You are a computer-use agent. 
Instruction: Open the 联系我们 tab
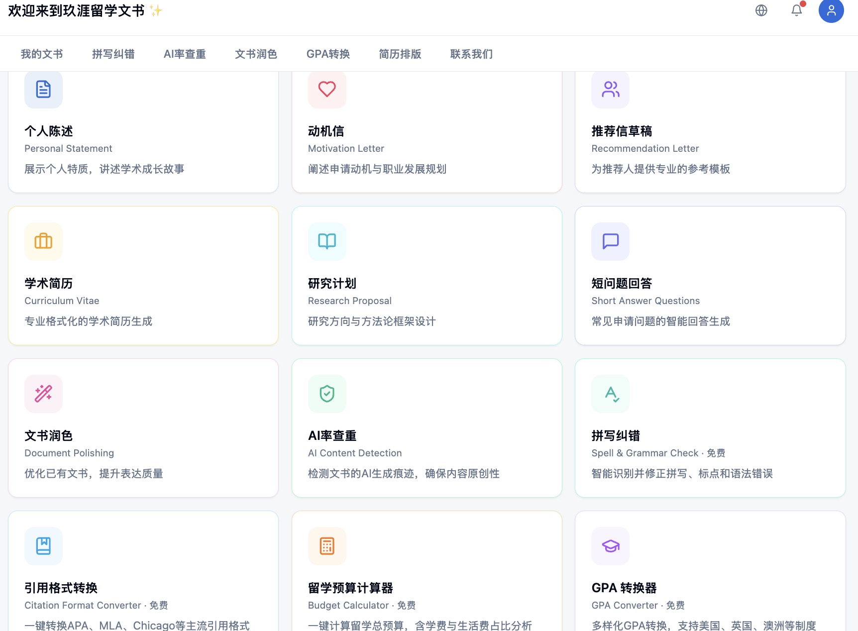tap(471, 54)
